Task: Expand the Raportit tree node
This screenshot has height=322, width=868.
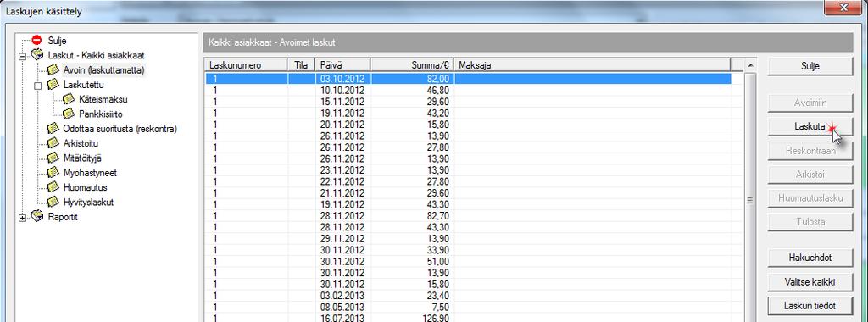Action: pyautogui.click(x=22, y=217)
